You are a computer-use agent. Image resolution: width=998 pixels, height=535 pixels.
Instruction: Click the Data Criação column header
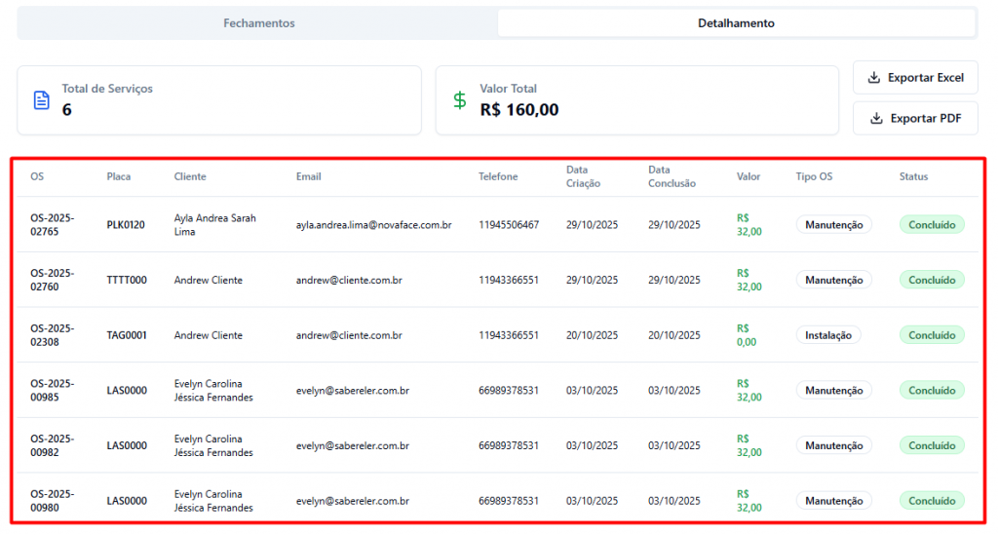click(583, 177)
